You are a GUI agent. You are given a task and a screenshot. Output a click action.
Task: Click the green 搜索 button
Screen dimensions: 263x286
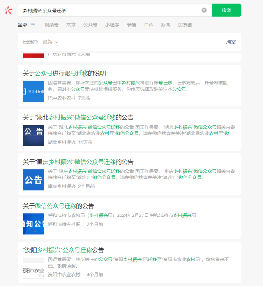[226, 10]
